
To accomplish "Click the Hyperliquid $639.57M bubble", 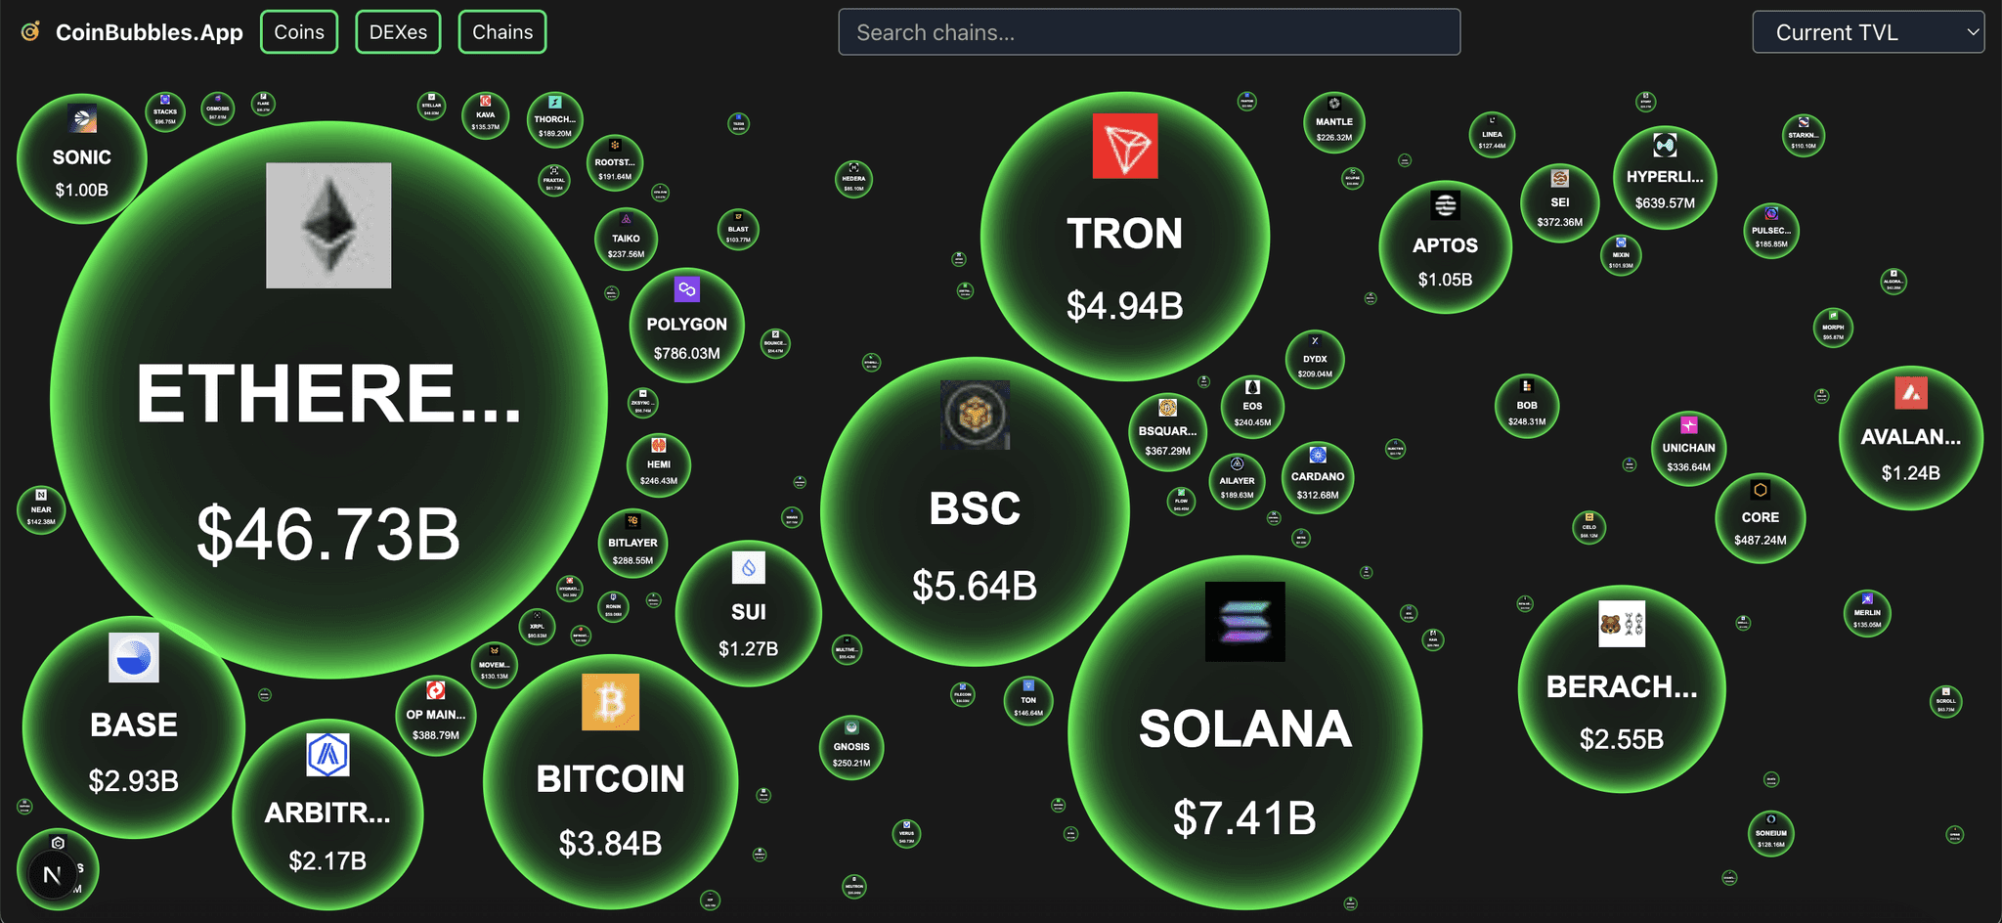I will point(1665,178).
